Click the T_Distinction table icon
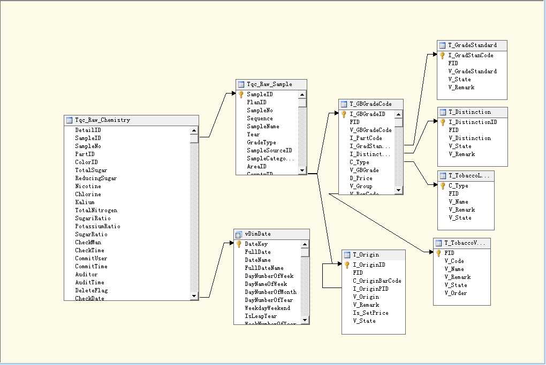This screenshot has width=546, height=365. point(443,112)
